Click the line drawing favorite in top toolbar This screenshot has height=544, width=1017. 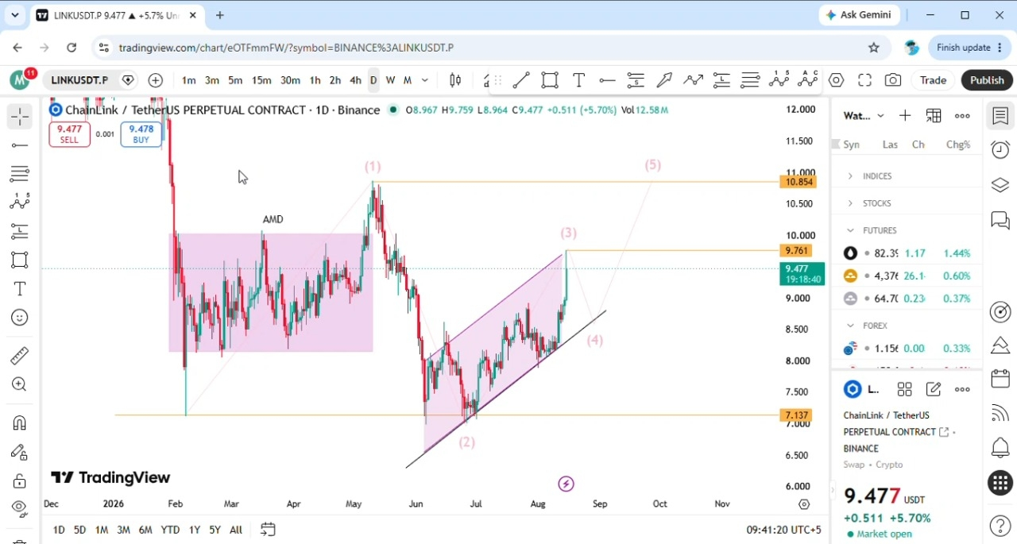click(x=521, y=80)
